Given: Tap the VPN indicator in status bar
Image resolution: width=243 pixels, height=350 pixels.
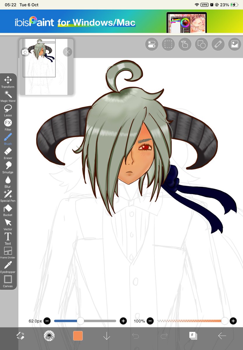Looking at the screenshot, I should 205,5.
